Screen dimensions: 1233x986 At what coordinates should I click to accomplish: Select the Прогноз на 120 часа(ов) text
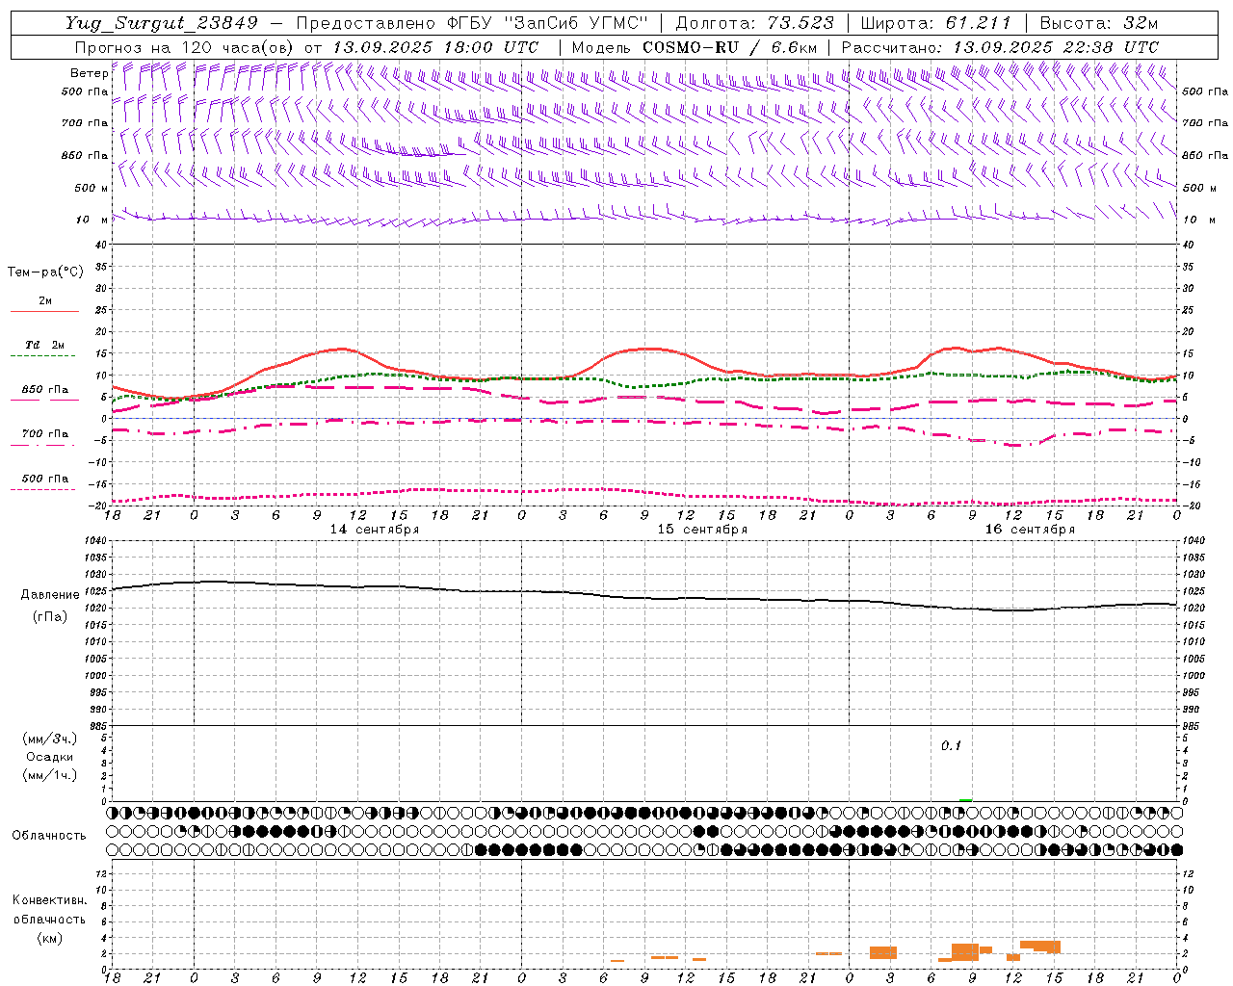point(185,47)
